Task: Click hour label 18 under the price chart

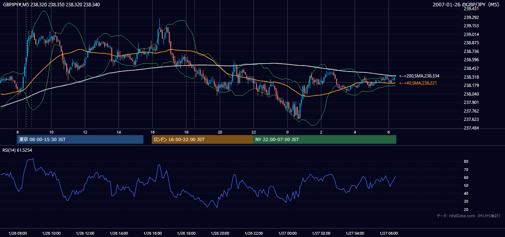Action: [x=186, y=132]
